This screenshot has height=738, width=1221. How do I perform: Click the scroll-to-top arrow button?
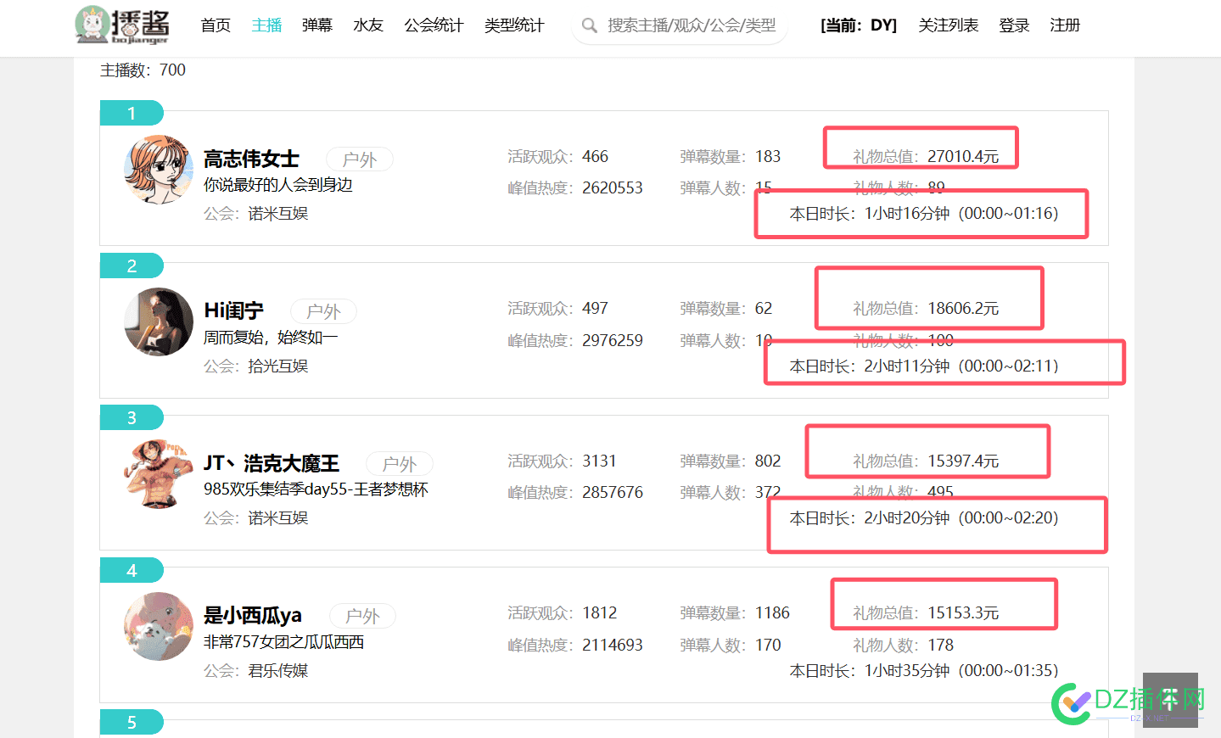(1170, 700)
